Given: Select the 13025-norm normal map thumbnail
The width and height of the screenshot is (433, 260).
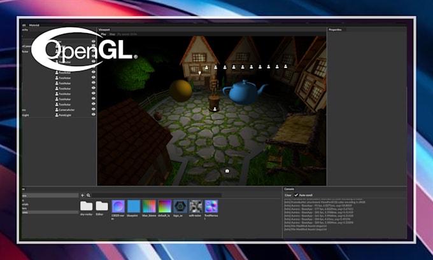Looking at the screenshot, I should pyautogui.click(x=118, y=207).
